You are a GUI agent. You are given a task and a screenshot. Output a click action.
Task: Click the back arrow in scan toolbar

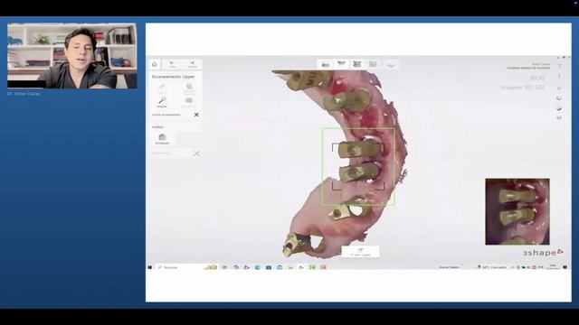click(172, 64)
